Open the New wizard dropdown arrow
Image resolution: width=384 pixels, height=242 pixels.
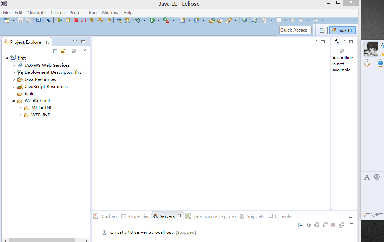click(x=13, y=20)
